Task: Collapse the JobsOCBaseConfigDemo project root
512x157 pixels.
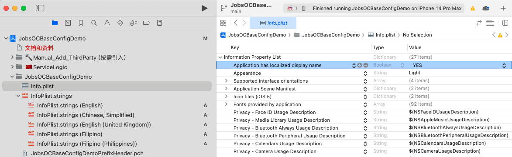Action: click(x=6, y=38)
